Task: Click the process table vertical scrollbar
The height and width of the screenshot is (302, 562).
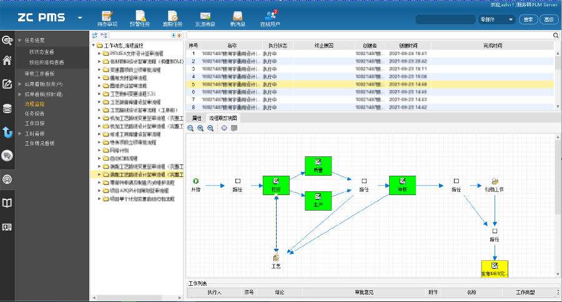Action: (x=558, y=79)
